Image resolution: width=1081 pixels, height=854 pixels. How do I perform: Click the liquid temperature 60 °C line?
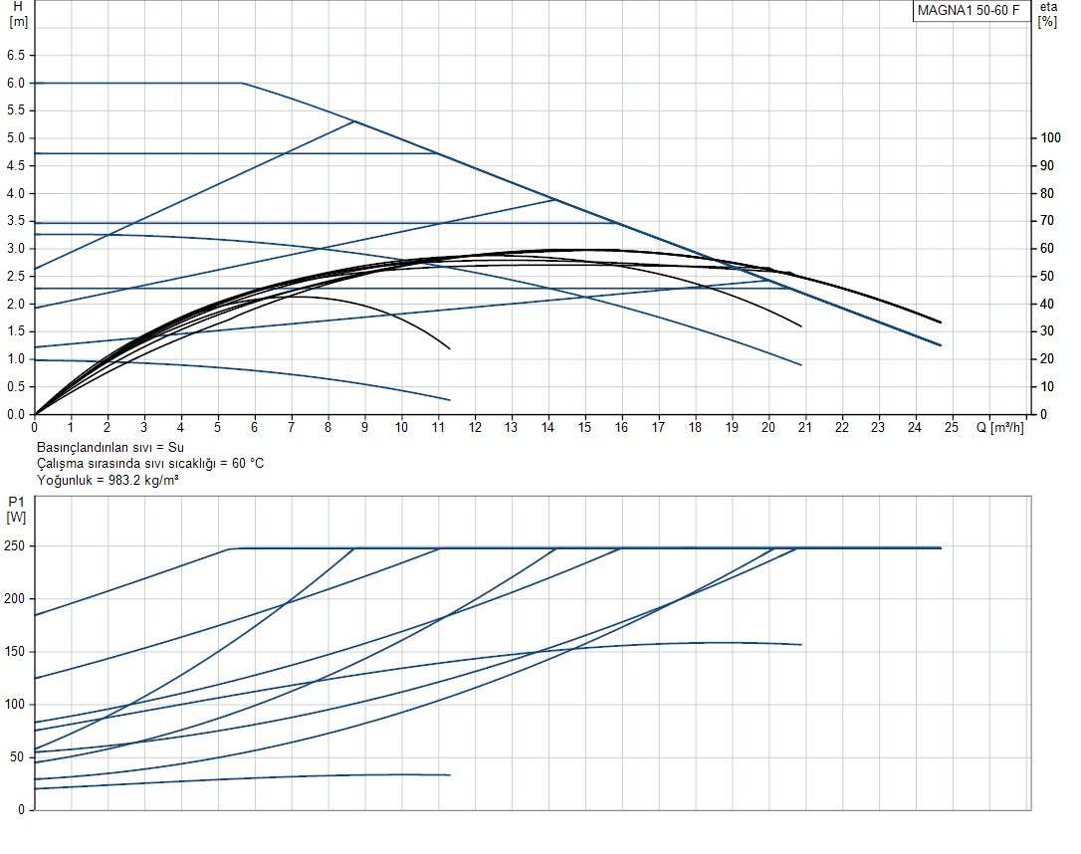[x=150, y=463]
